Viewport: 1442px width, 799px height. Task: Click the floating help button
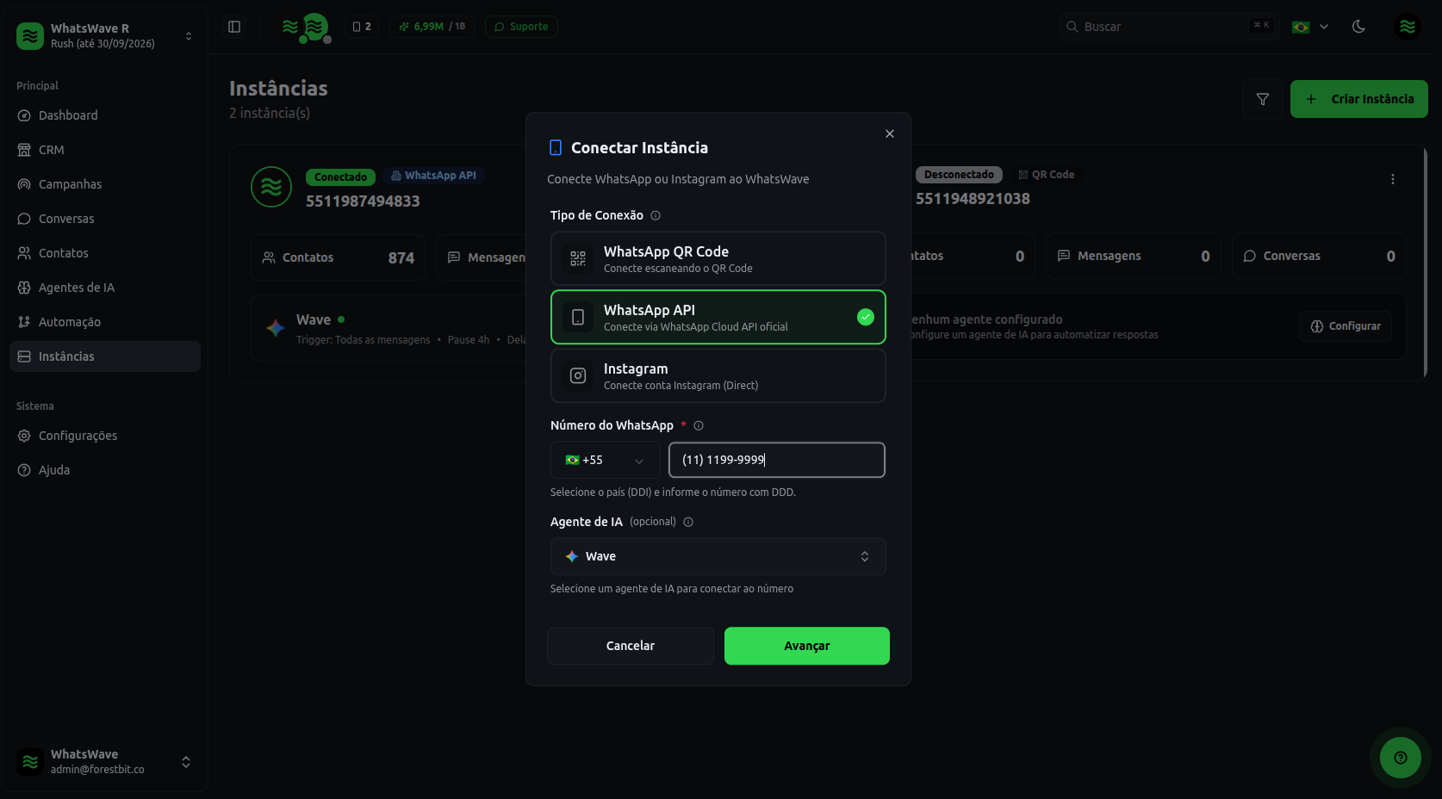[1401, 758]
